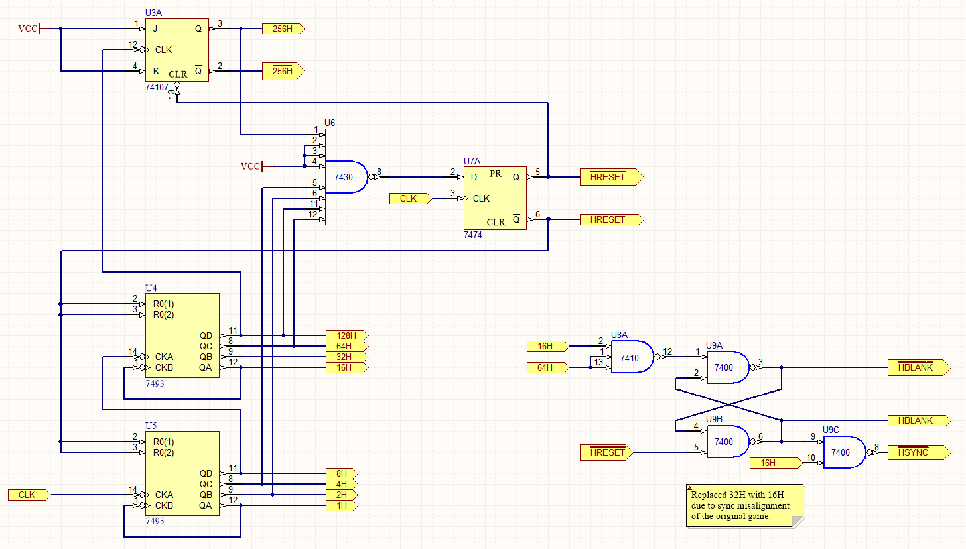Select the 16H input port at U8A pin 2
966x549 pixels.
pos(548,346)
